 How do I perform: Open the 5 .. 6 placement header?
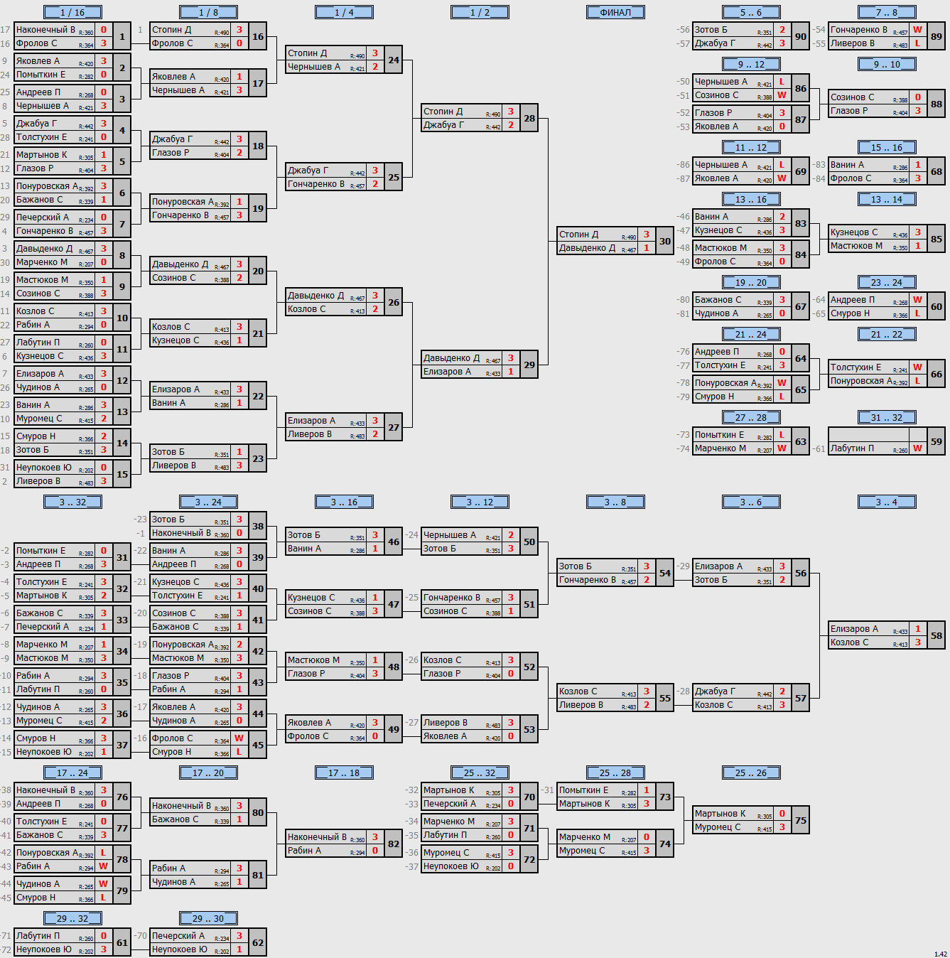[751, 12]
